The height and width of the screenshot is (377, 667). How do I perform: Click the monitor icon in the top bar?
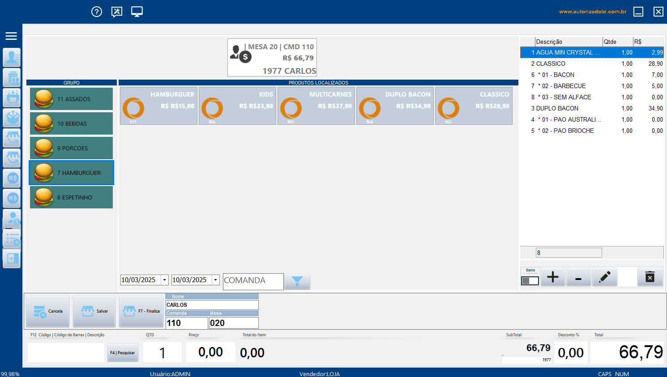tap(137, 12)
